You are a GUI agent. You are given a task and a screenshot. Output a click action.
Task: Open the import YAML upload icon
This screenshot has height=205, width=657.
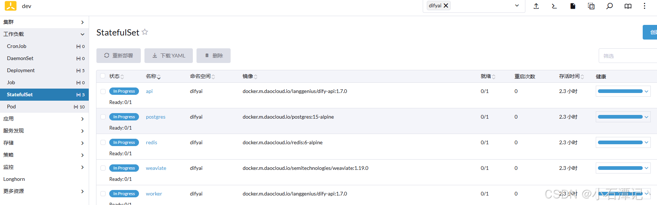pos(536,6)
